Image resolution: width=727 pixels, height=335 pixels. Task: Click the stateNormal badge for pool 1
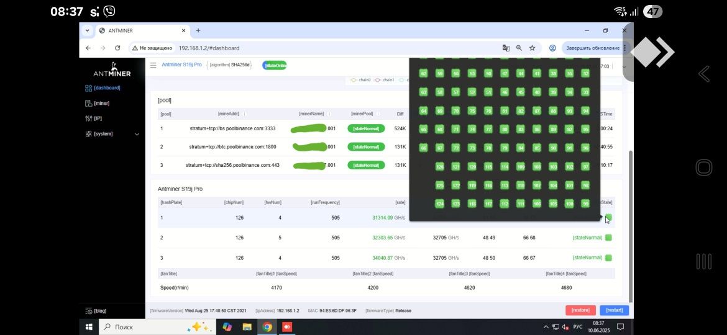coord(366,128)
